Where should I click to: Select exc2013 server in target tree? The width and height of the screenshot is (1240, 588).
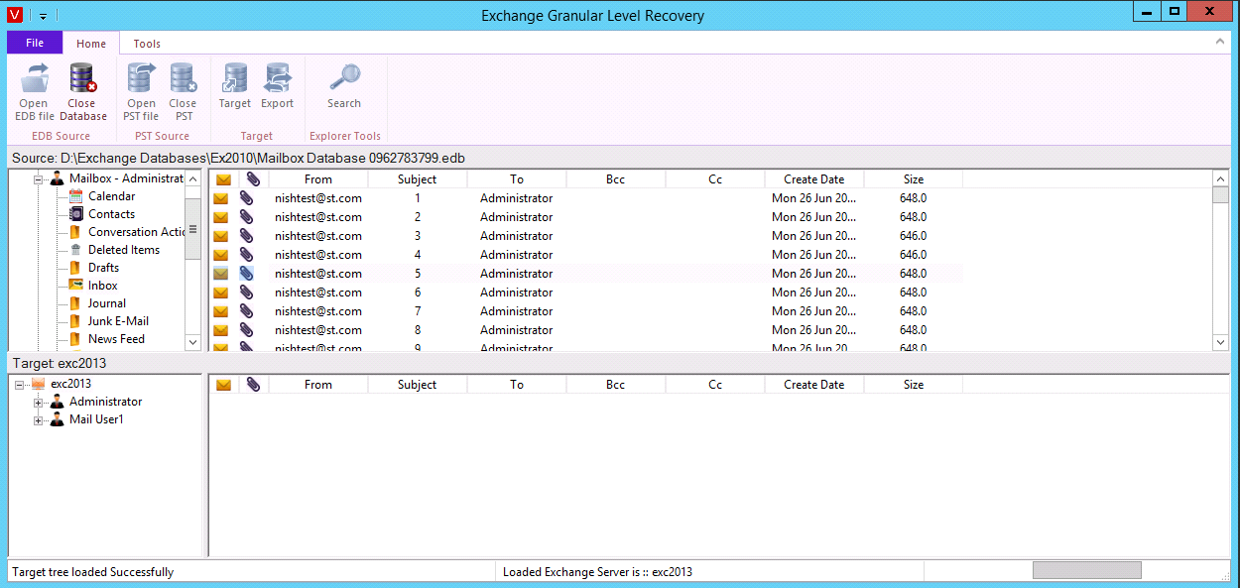coord(70,384)
